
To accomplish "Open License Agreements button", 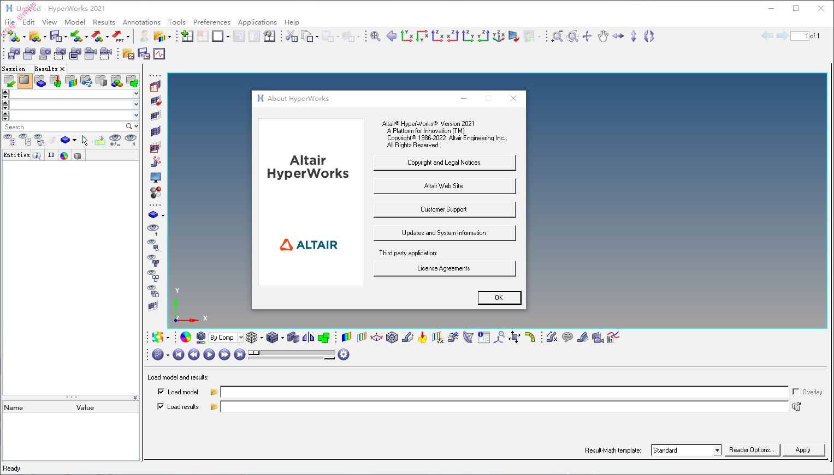I will pyautogui.click(x=445, y=268).
